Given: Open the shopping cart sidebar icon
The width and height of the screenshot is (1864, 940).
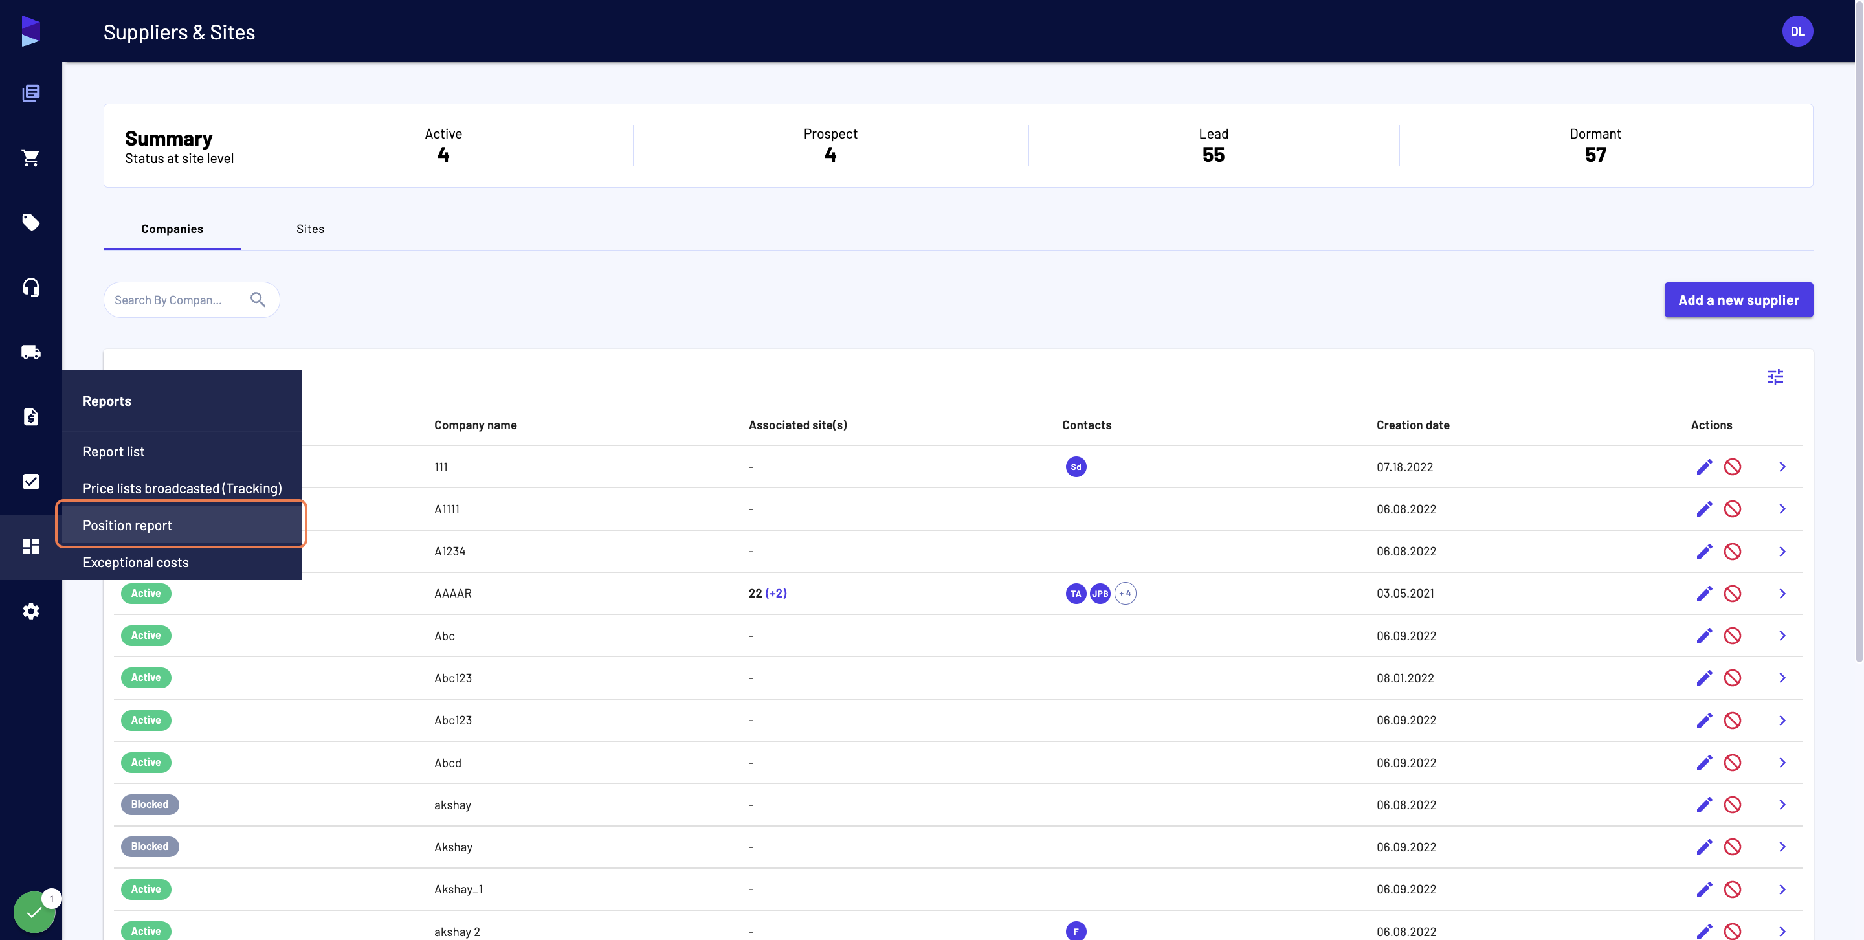Looking at the screenshot, I should pyautogui.click(x=30, y=158).
